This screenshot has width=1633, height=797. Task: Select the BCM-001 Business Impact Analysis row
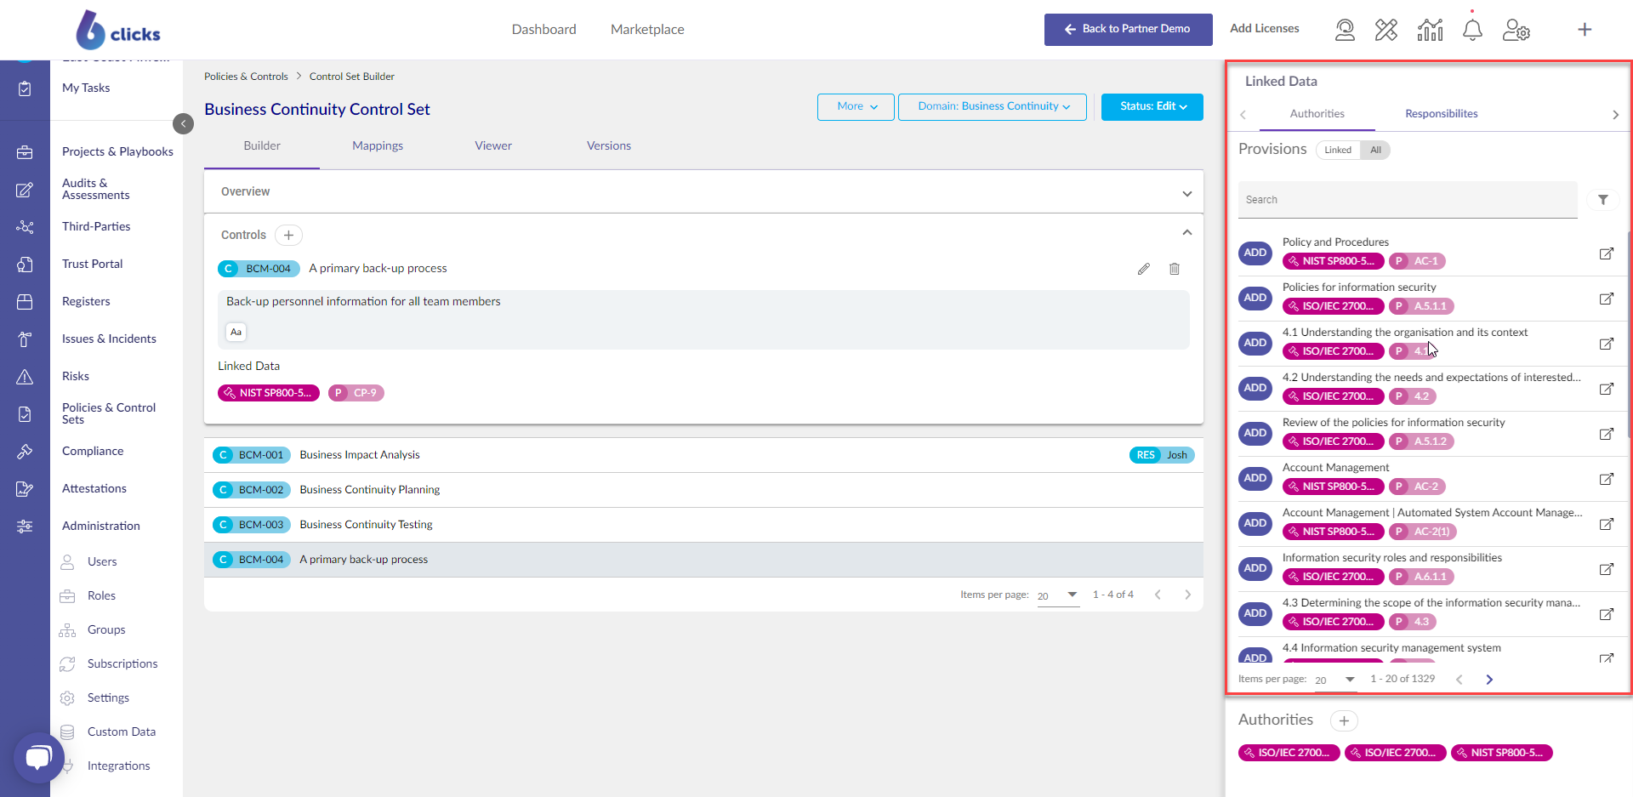point(703,455)
